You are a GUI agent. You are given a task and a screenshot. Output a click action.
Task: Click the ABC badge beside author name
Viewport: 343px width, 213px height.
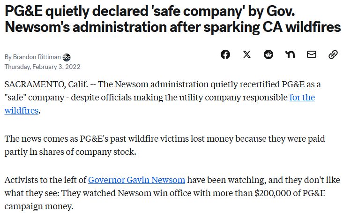coord(67,57)
